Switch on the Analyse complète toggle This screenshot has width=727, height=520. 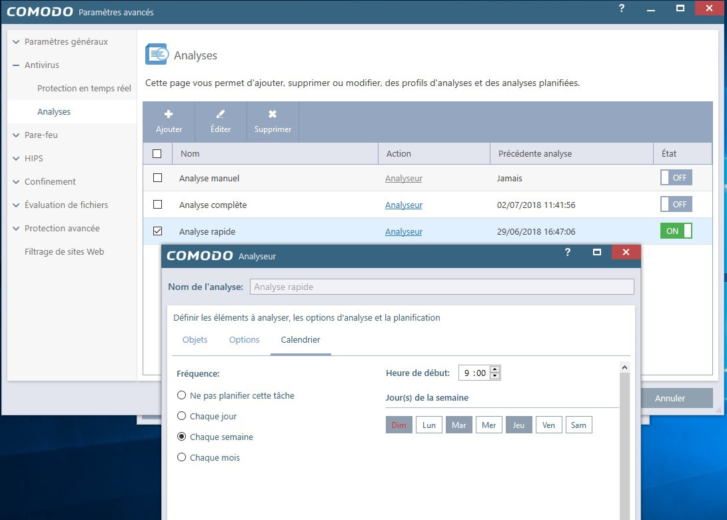(676, 204)
